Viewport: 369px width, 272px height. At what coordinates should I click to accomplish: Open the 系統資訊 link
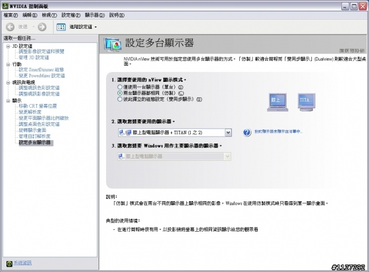22,263
